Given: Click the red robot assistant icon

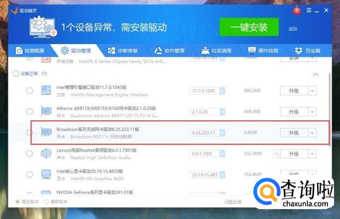Looking at the screenshot, I should (297, 10).
